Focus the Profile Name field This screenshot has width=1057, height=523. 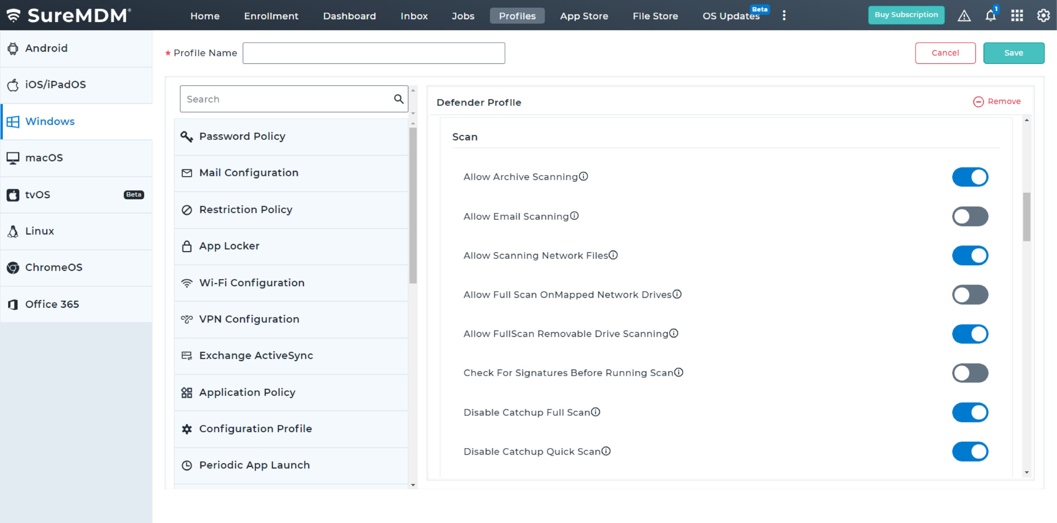coord(374,53)
